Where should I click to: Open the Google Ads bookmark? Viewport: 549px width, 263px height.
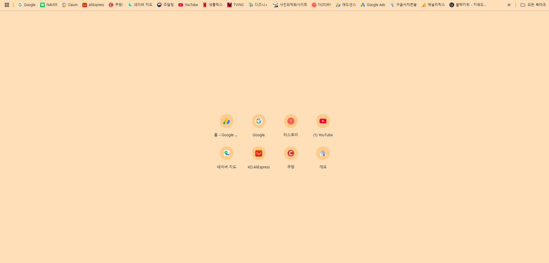click(373, 5)
